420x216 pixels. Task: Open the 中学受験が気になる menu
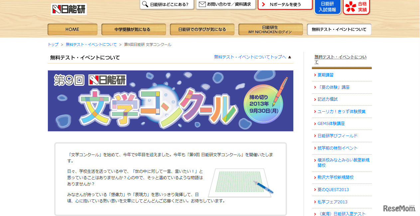[x=134, y=29]
